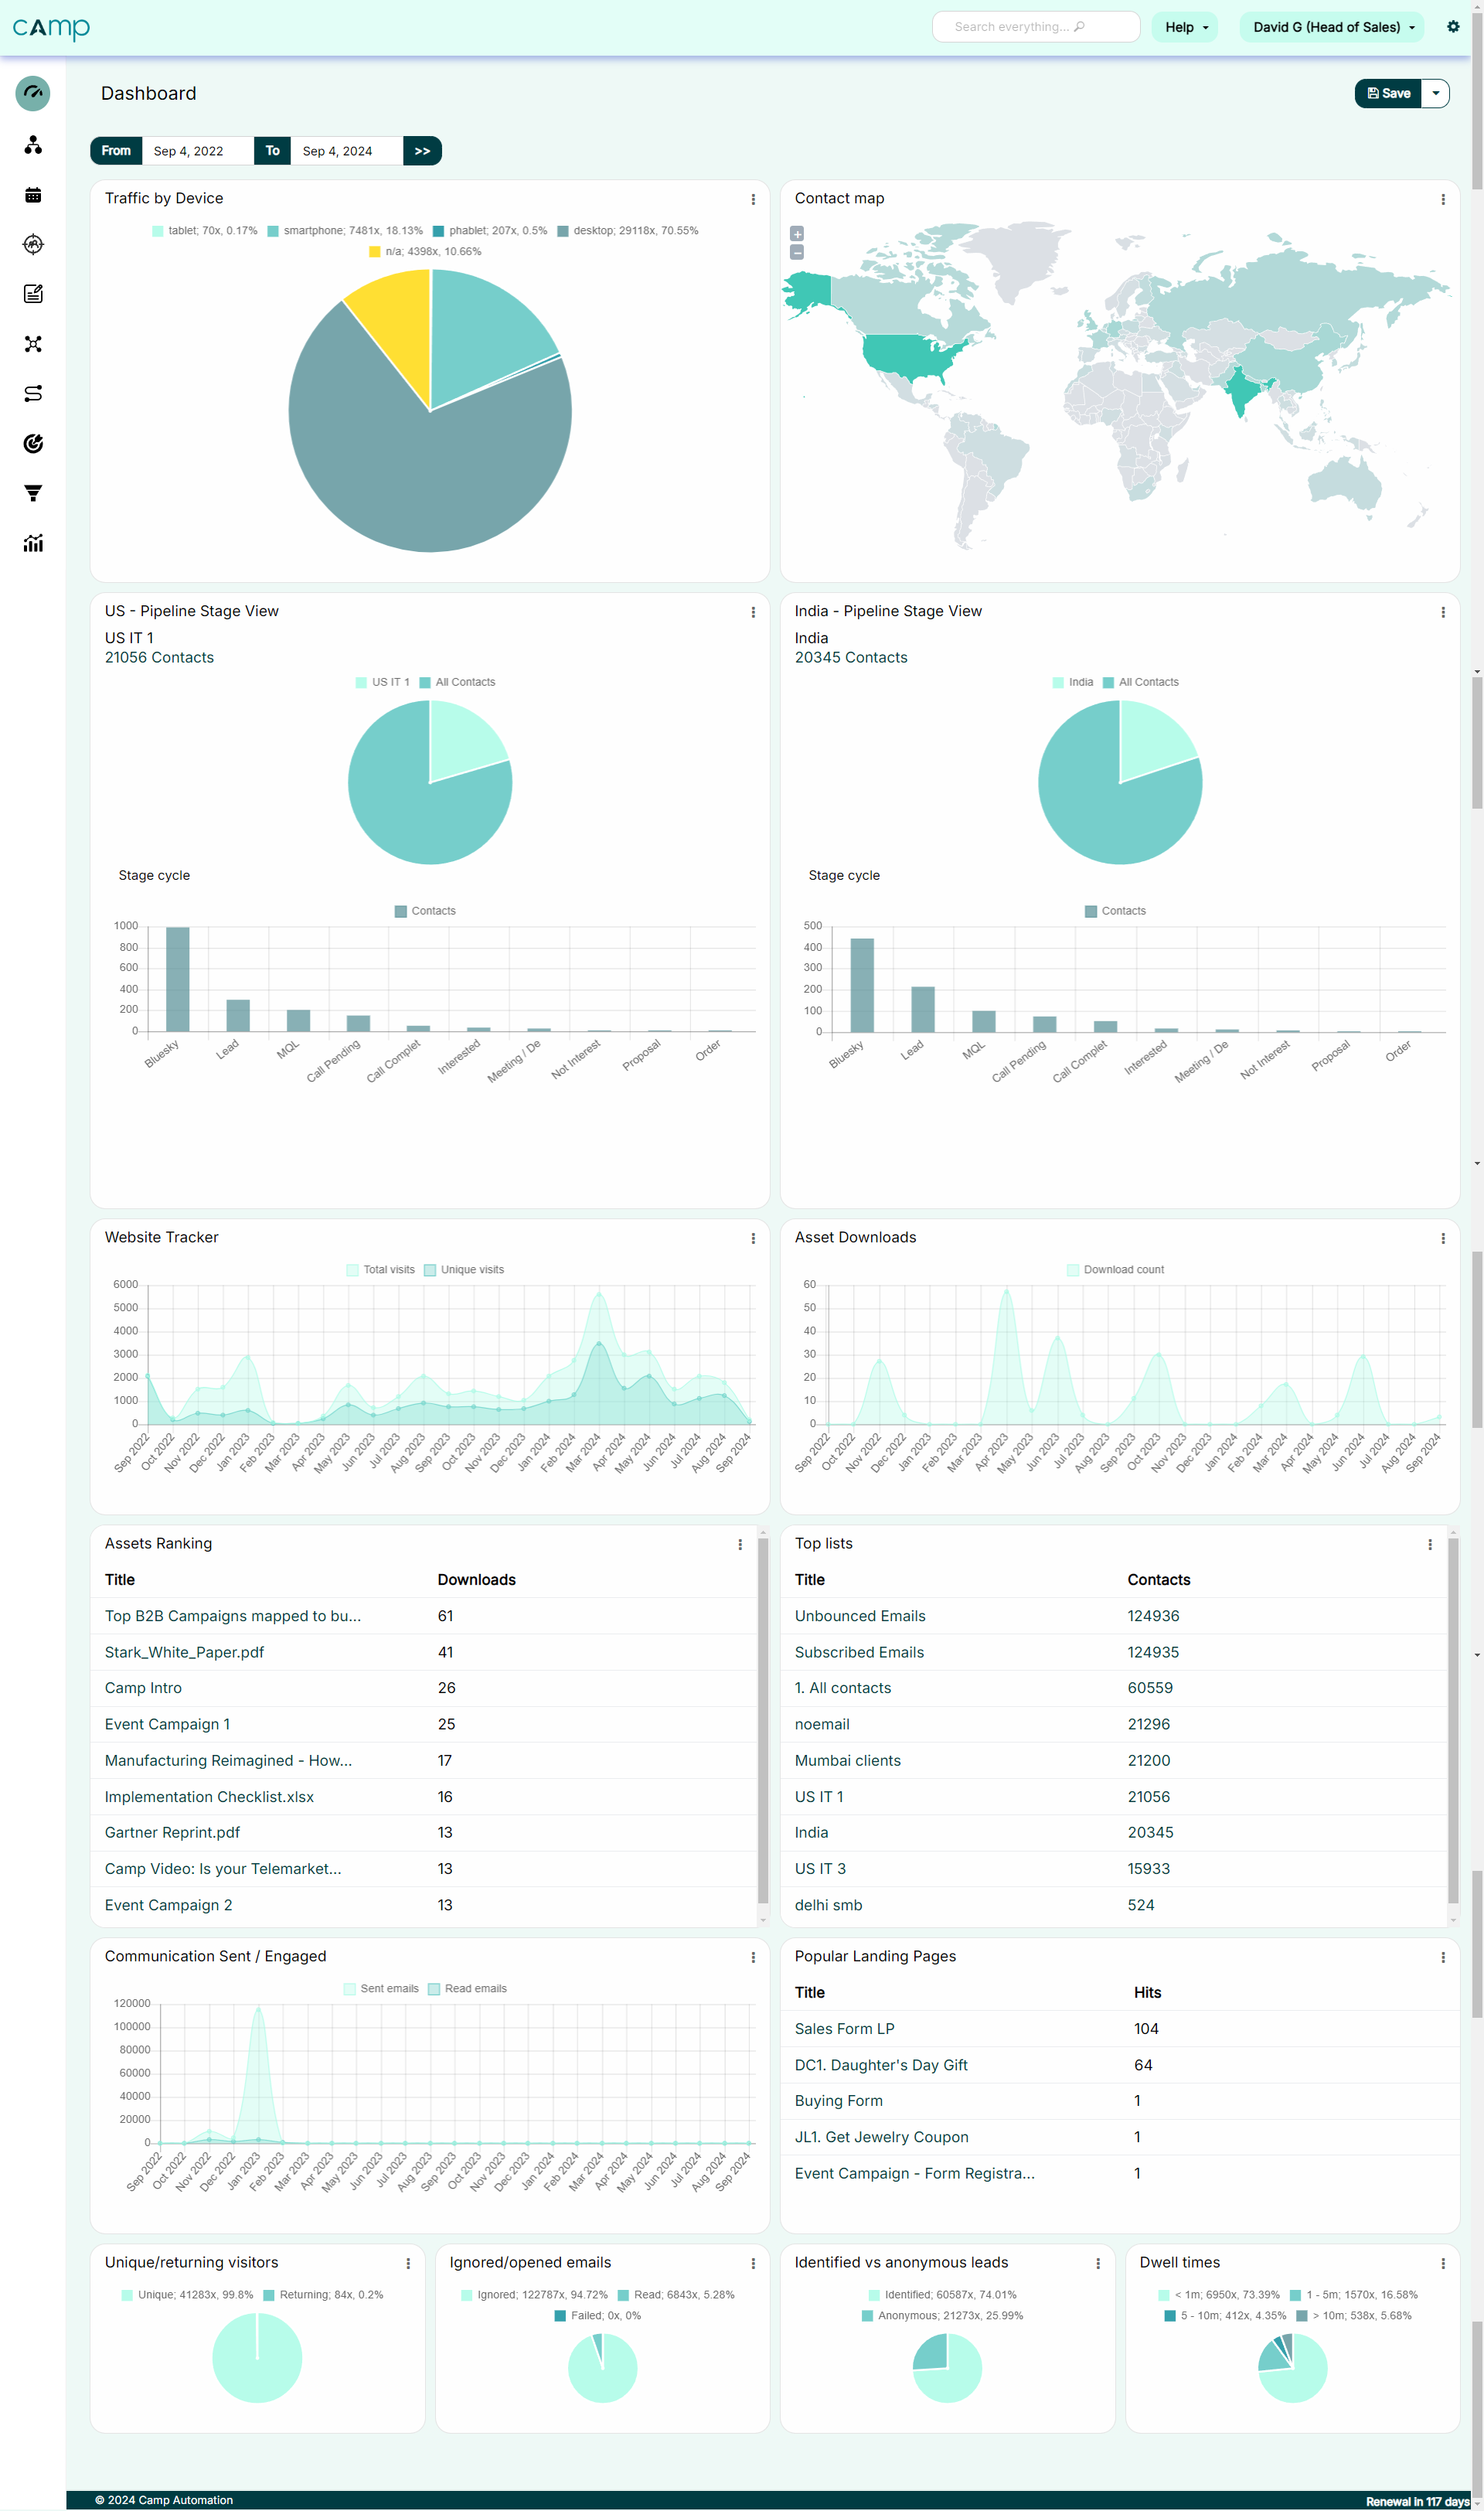Toggle Sent emails legend item
This screenshot has height=2511, width=1484.
pyautogui.click(x=381, y=1989)
